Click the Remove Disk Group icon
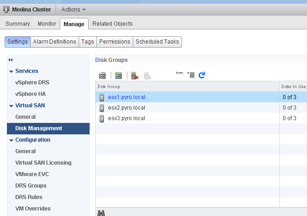Viewport: 307px width, 216px height. 135,76
